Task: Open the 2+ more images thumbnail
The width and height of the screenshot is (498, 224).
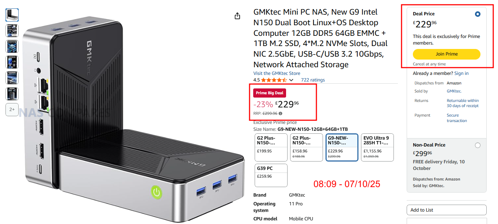Action: [x=12, y=109]
